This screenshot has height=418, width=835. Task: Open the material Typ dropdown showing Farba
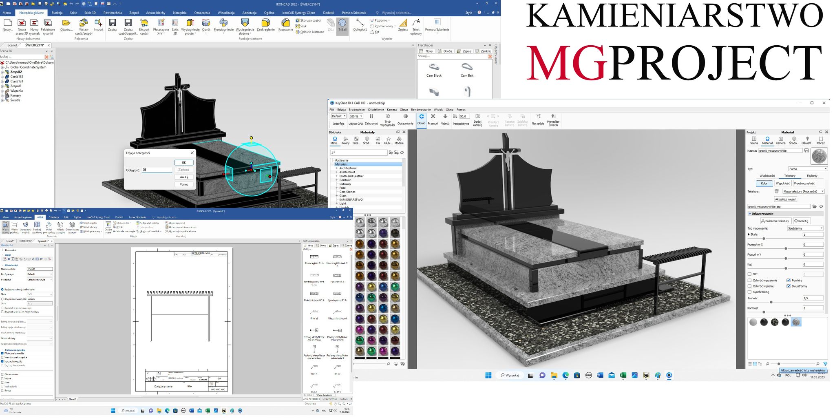[807, 169]
